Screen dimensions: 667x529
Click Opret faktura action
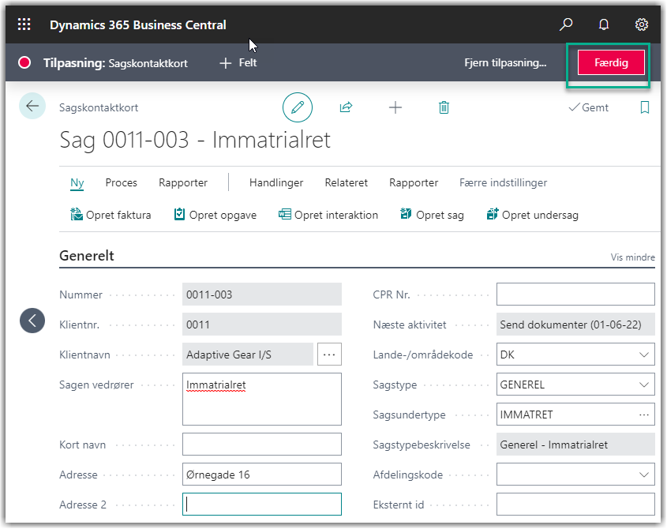coord(111,215)
